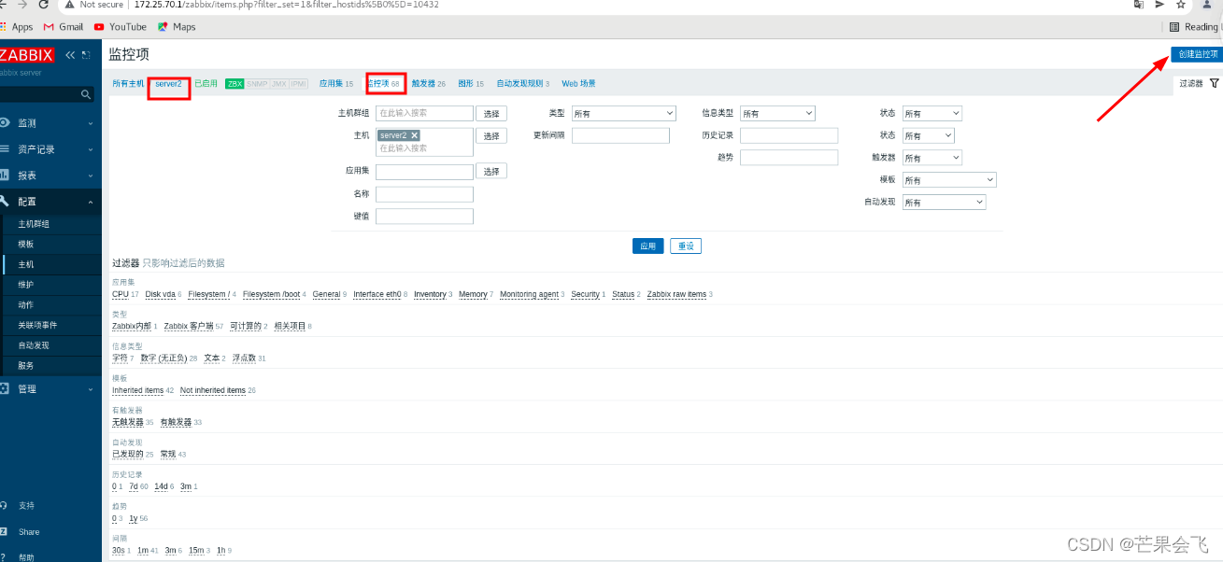Click the 报表 chart icon in sidebar

[5, 175]
